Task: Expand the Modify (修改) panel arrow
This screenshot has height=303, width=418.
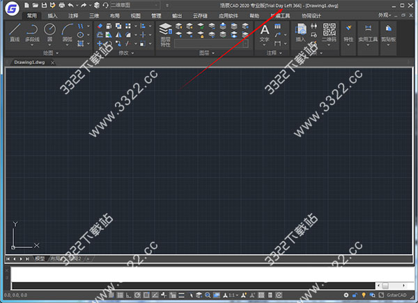Action: [x=133, y=54]
